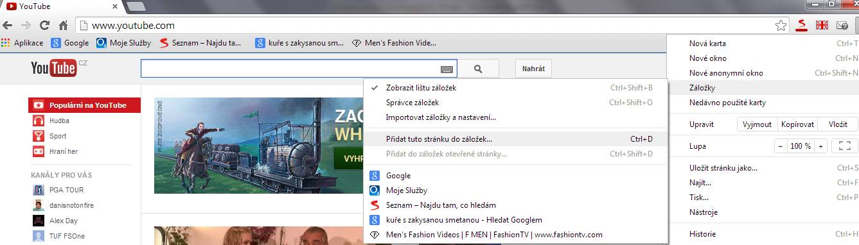
Task: Select Populární na YouTube in sidebar
Action: tap(84, 105)
